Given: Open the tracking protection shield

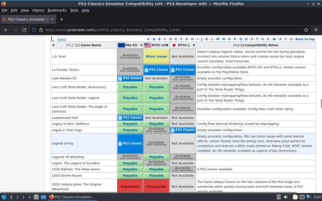Looking at the screenshot, I should [x=34, y=30].
